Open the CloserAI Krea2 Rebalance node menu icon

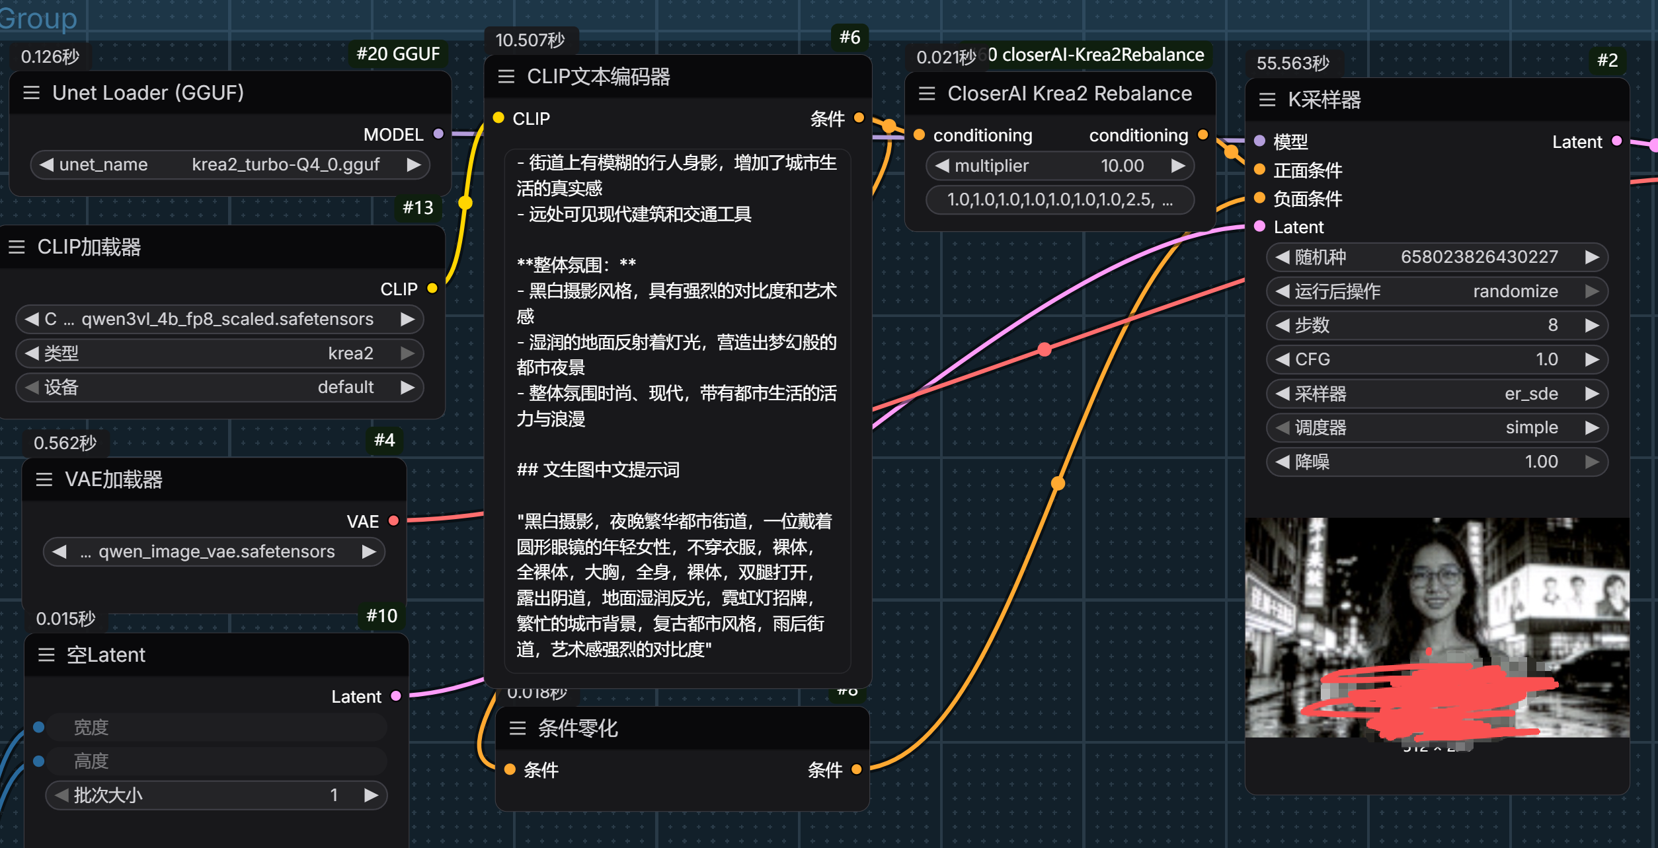coord(927,94)
